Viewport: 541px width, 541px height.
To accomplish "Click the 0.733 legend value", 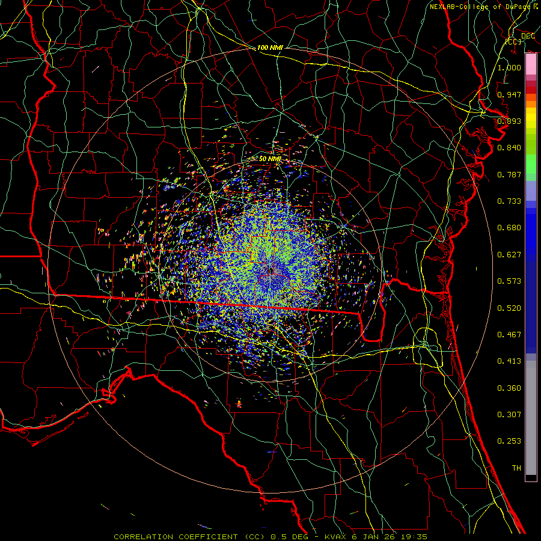I will 509,201.
